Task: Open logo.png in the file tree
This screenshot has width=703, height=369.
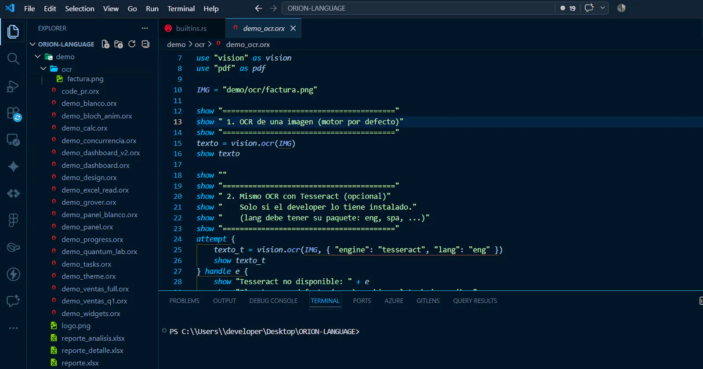Action: point(76,326)
